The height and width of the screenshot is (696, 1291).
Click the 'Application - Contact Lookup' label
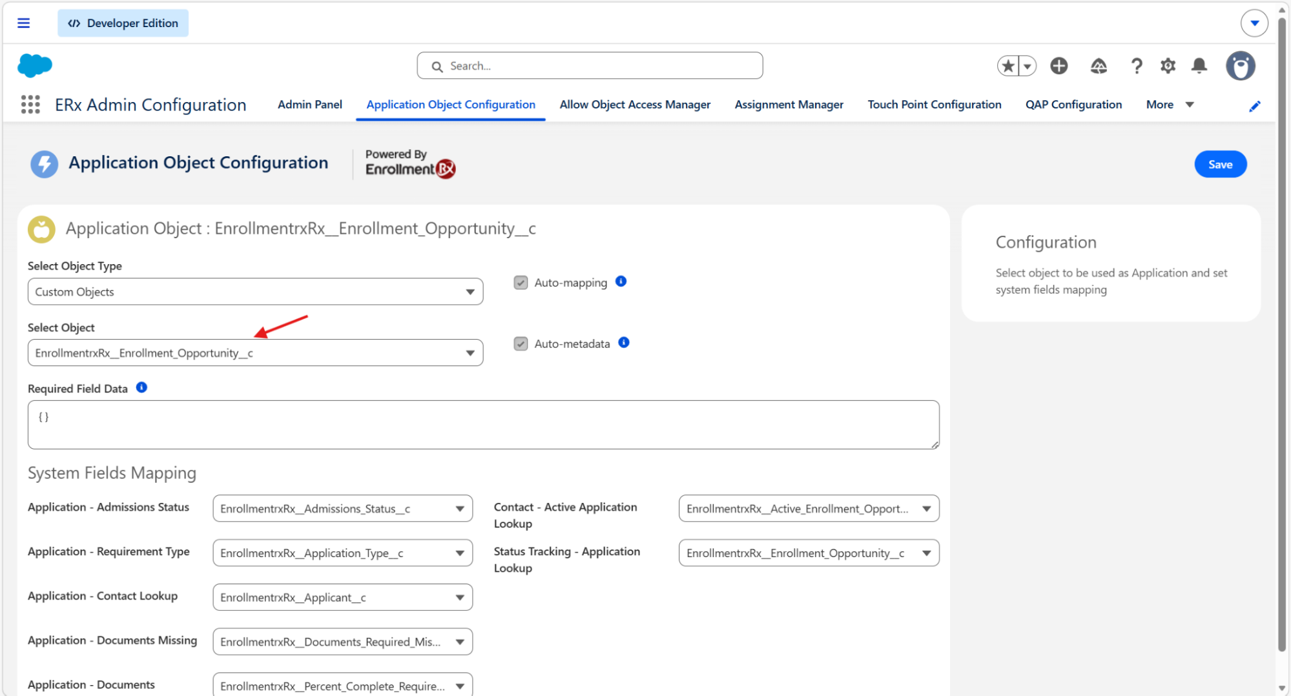(103, 596)
